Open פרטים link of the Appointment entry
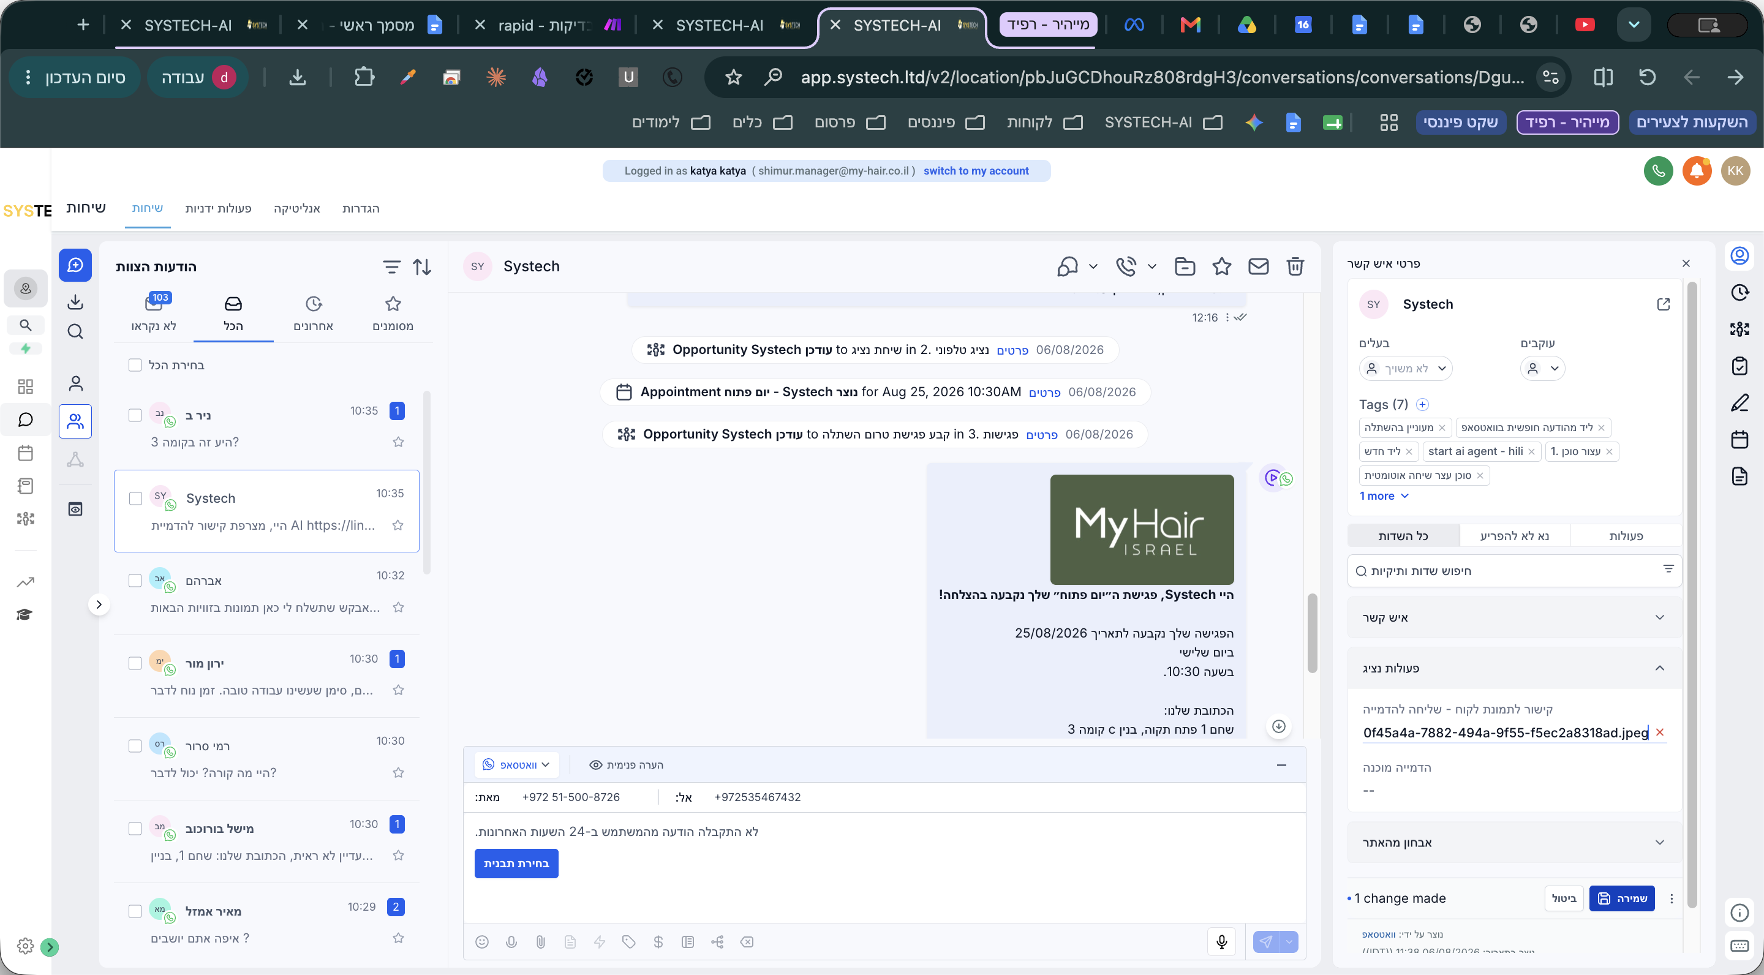This screenshot has height=975, width=1764. click(1045, 393)
